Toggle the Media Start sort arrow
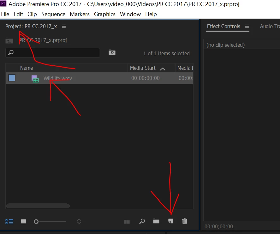 coord(163,69)
